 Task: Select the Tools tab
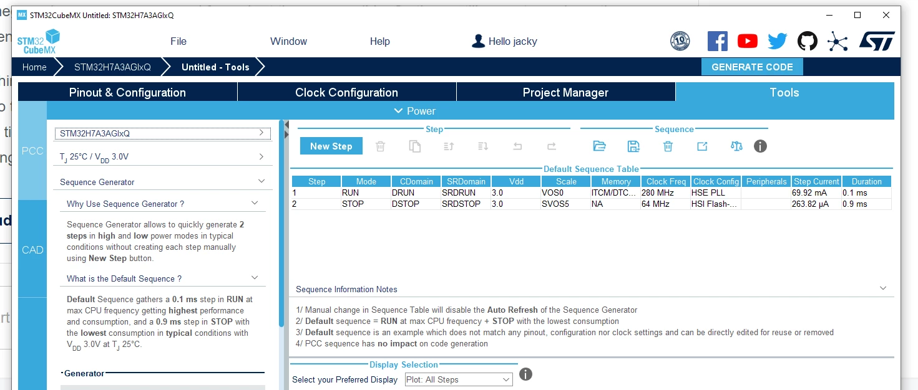(784, 92)
